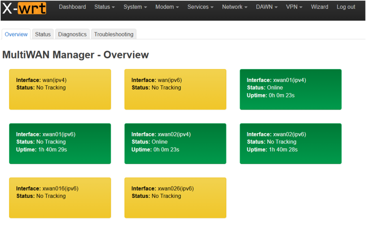Expand the Network dropdown menu
The height and width of the screenshot is (249, 366).
tap(234, 7)
